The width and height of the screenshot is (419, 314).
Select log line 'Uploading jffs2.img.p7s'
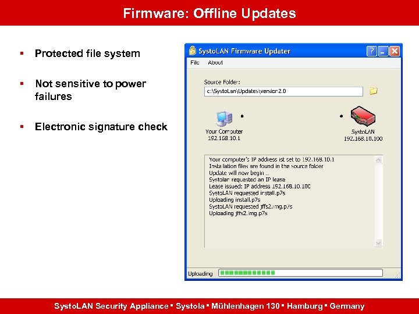238,213
